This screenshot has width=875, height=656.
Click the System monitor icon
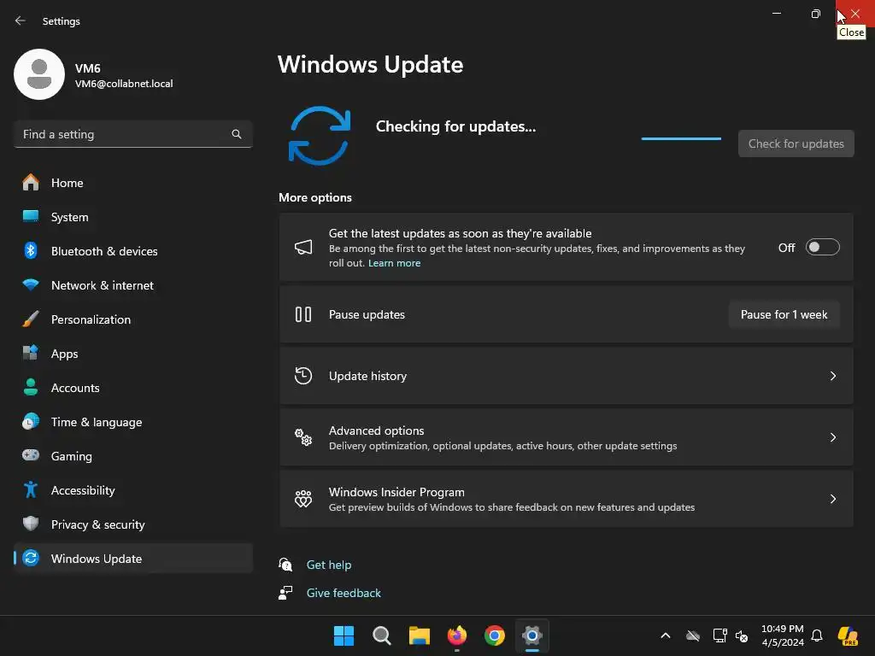tap(31, 216)
